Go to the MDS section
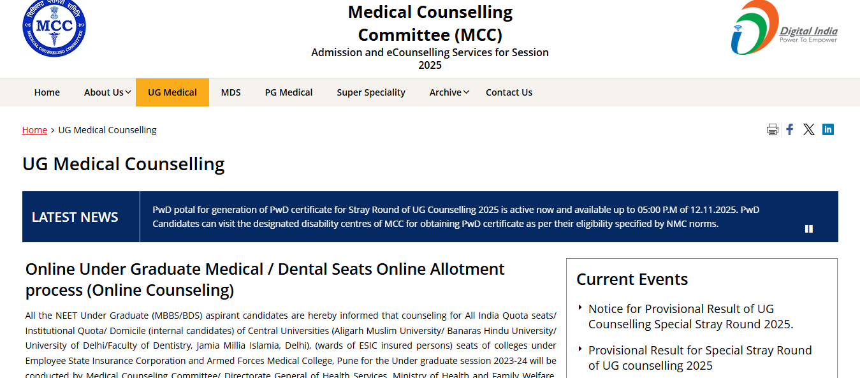The height and width of the screenshot is (378, 860). pyautogui.click(x=231, y=92)
